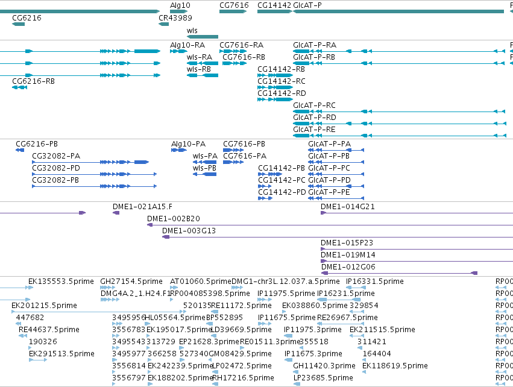The image size is (513, 387).
Task: Click the GlcAT-P-RC transcript label
Action: [315, 105]
